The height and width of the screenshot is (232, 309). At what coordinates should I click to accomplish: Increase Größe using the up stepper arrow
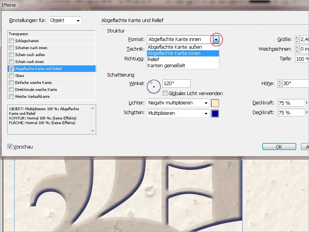pos(297,37)
